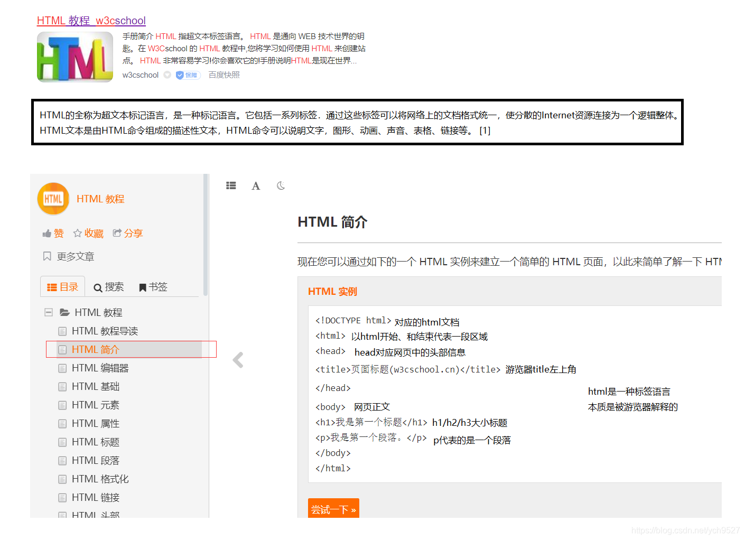745x540 pixels.
Task: Click the <!DOCTYPE html> code line
Action: [x=353, y=321]
